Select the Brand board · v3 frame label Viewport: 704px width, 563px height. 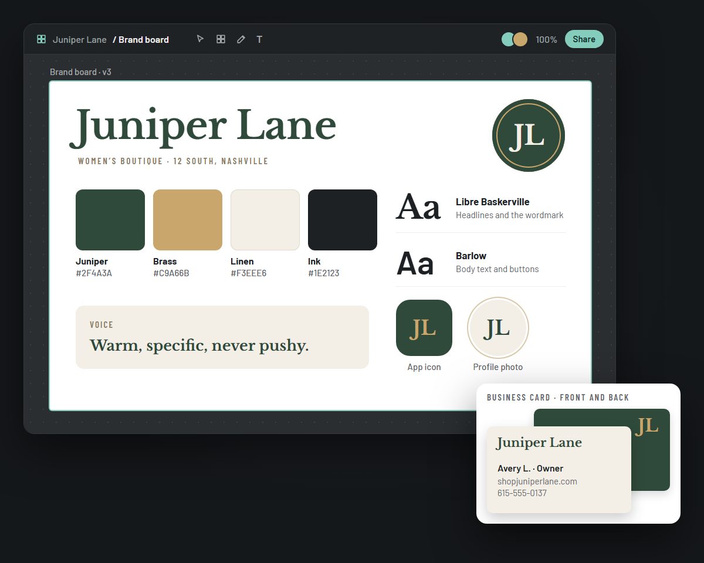80,72
